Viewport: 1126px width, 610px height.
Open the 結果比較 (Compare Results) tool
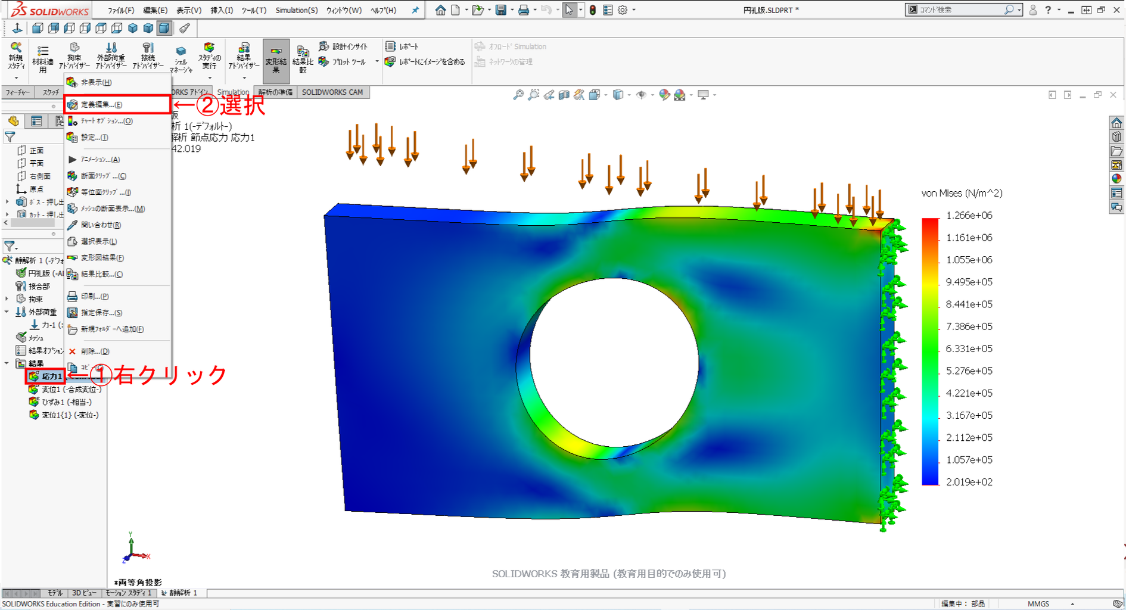303,60
